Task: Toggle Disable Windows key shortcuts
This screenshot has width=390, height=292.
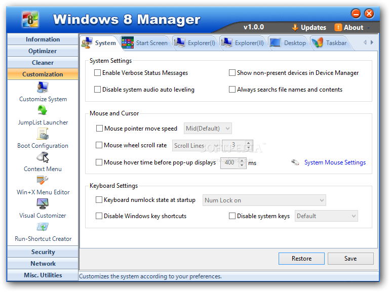Action: (99, 216)
